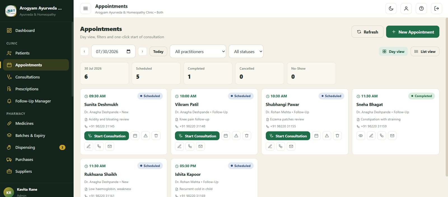Edit Shubhangi Pawar's appointment with pencil icon

click(270, 146)
